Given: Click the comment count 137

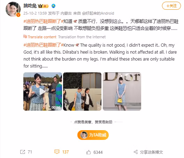Looking at the screenshot, I should pos(66,152).
